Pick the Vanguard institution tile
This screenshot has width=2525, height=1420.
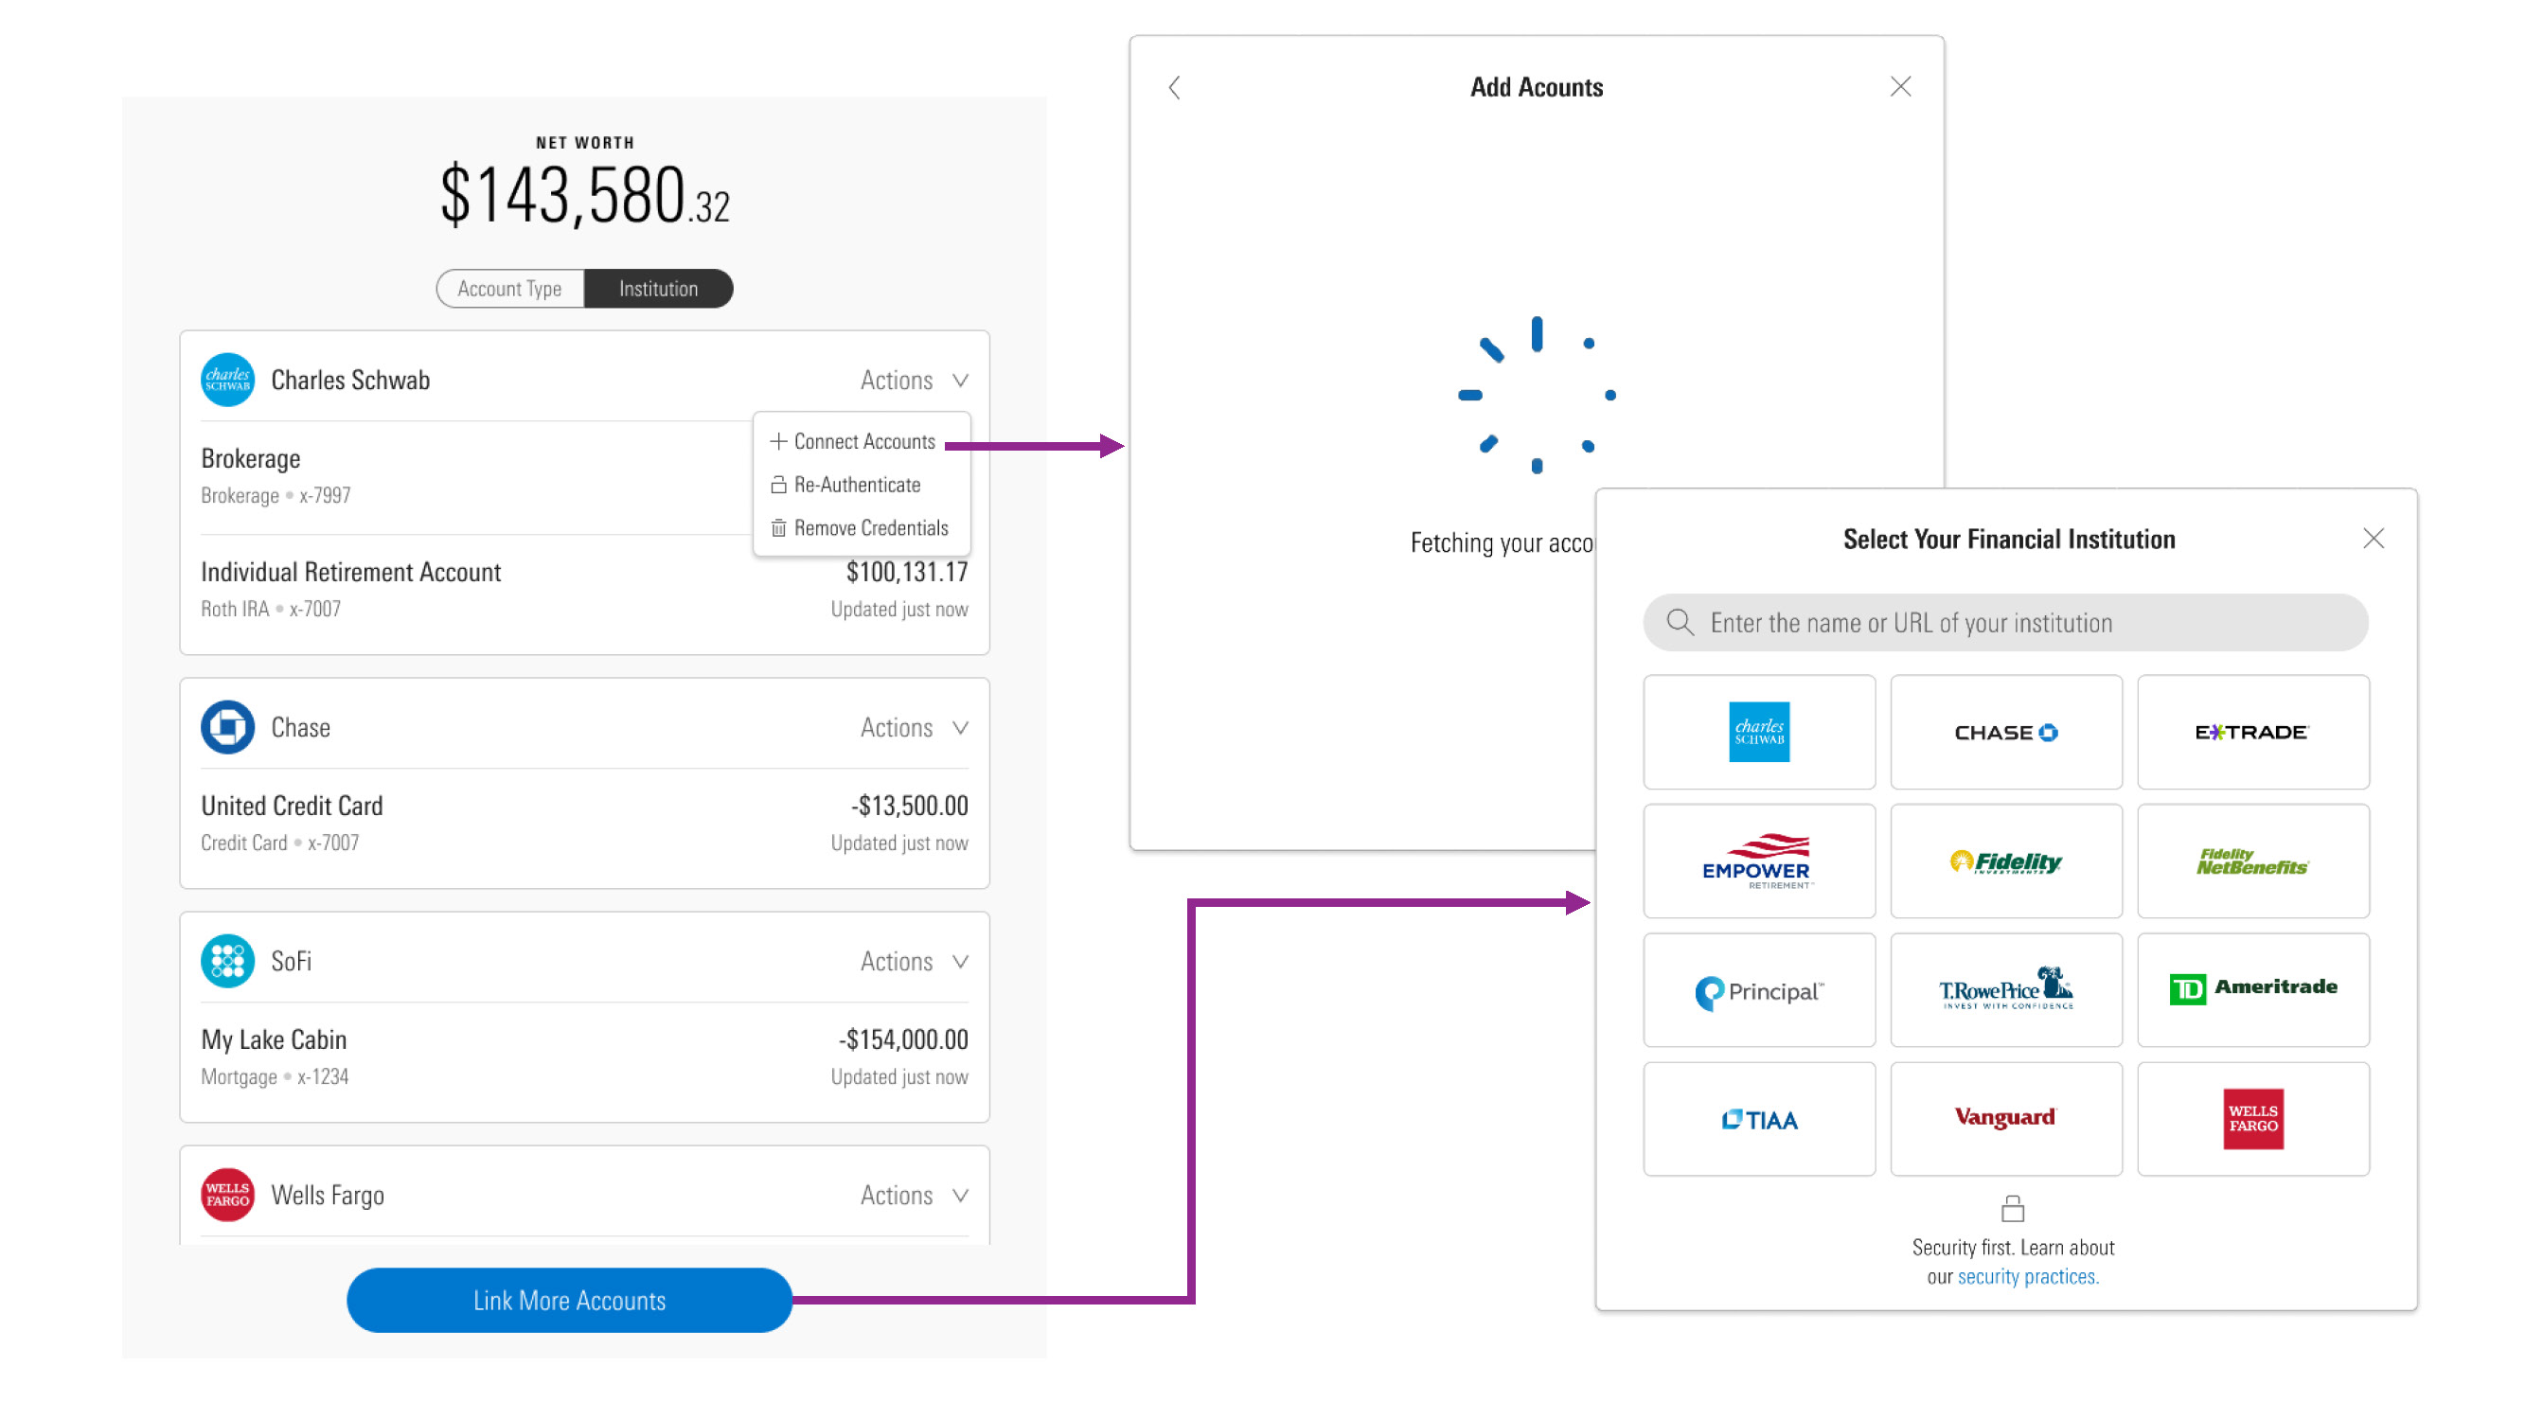point(2005,1119)
